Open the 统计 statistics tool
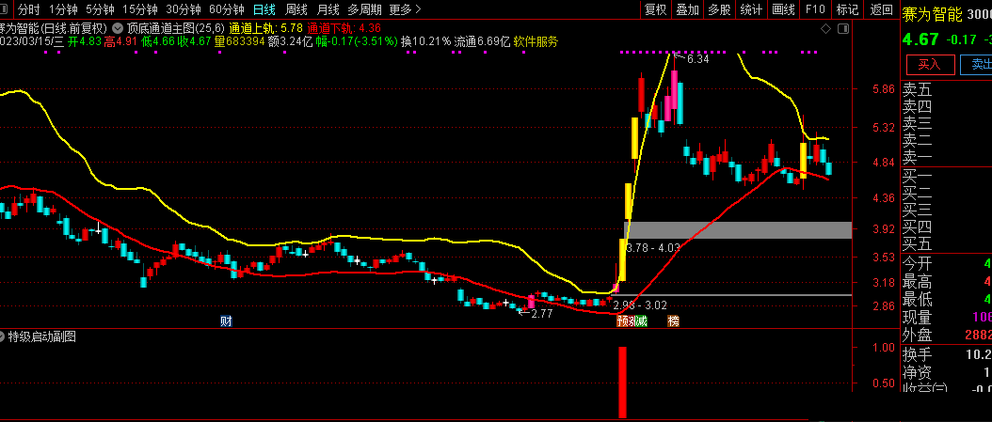This screenshot has height=422, width=992. [751, 9]
